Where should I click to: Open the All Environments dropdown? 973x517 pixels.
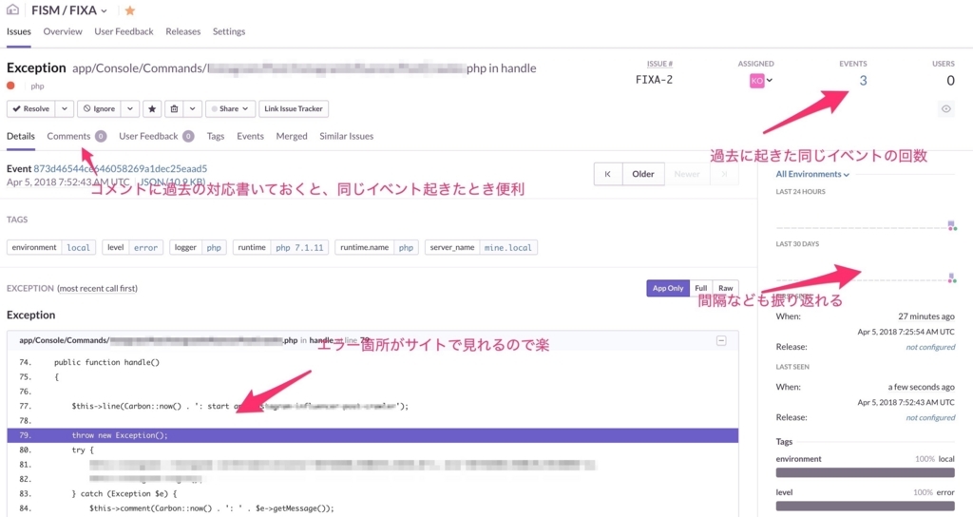812,175
